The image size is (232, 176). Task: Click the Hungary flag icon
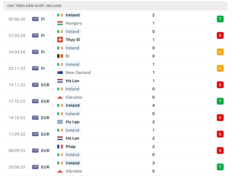pyautogui.click(x=60, y=23)
